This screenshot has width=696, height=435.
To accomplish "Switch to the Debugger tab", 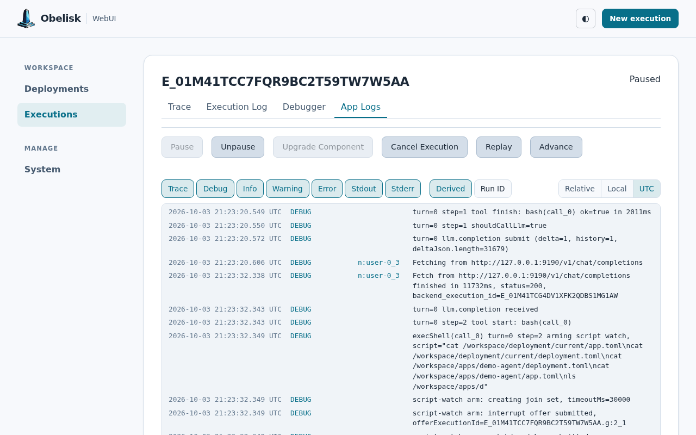I will pyautogui.click(x=304, y=107).
